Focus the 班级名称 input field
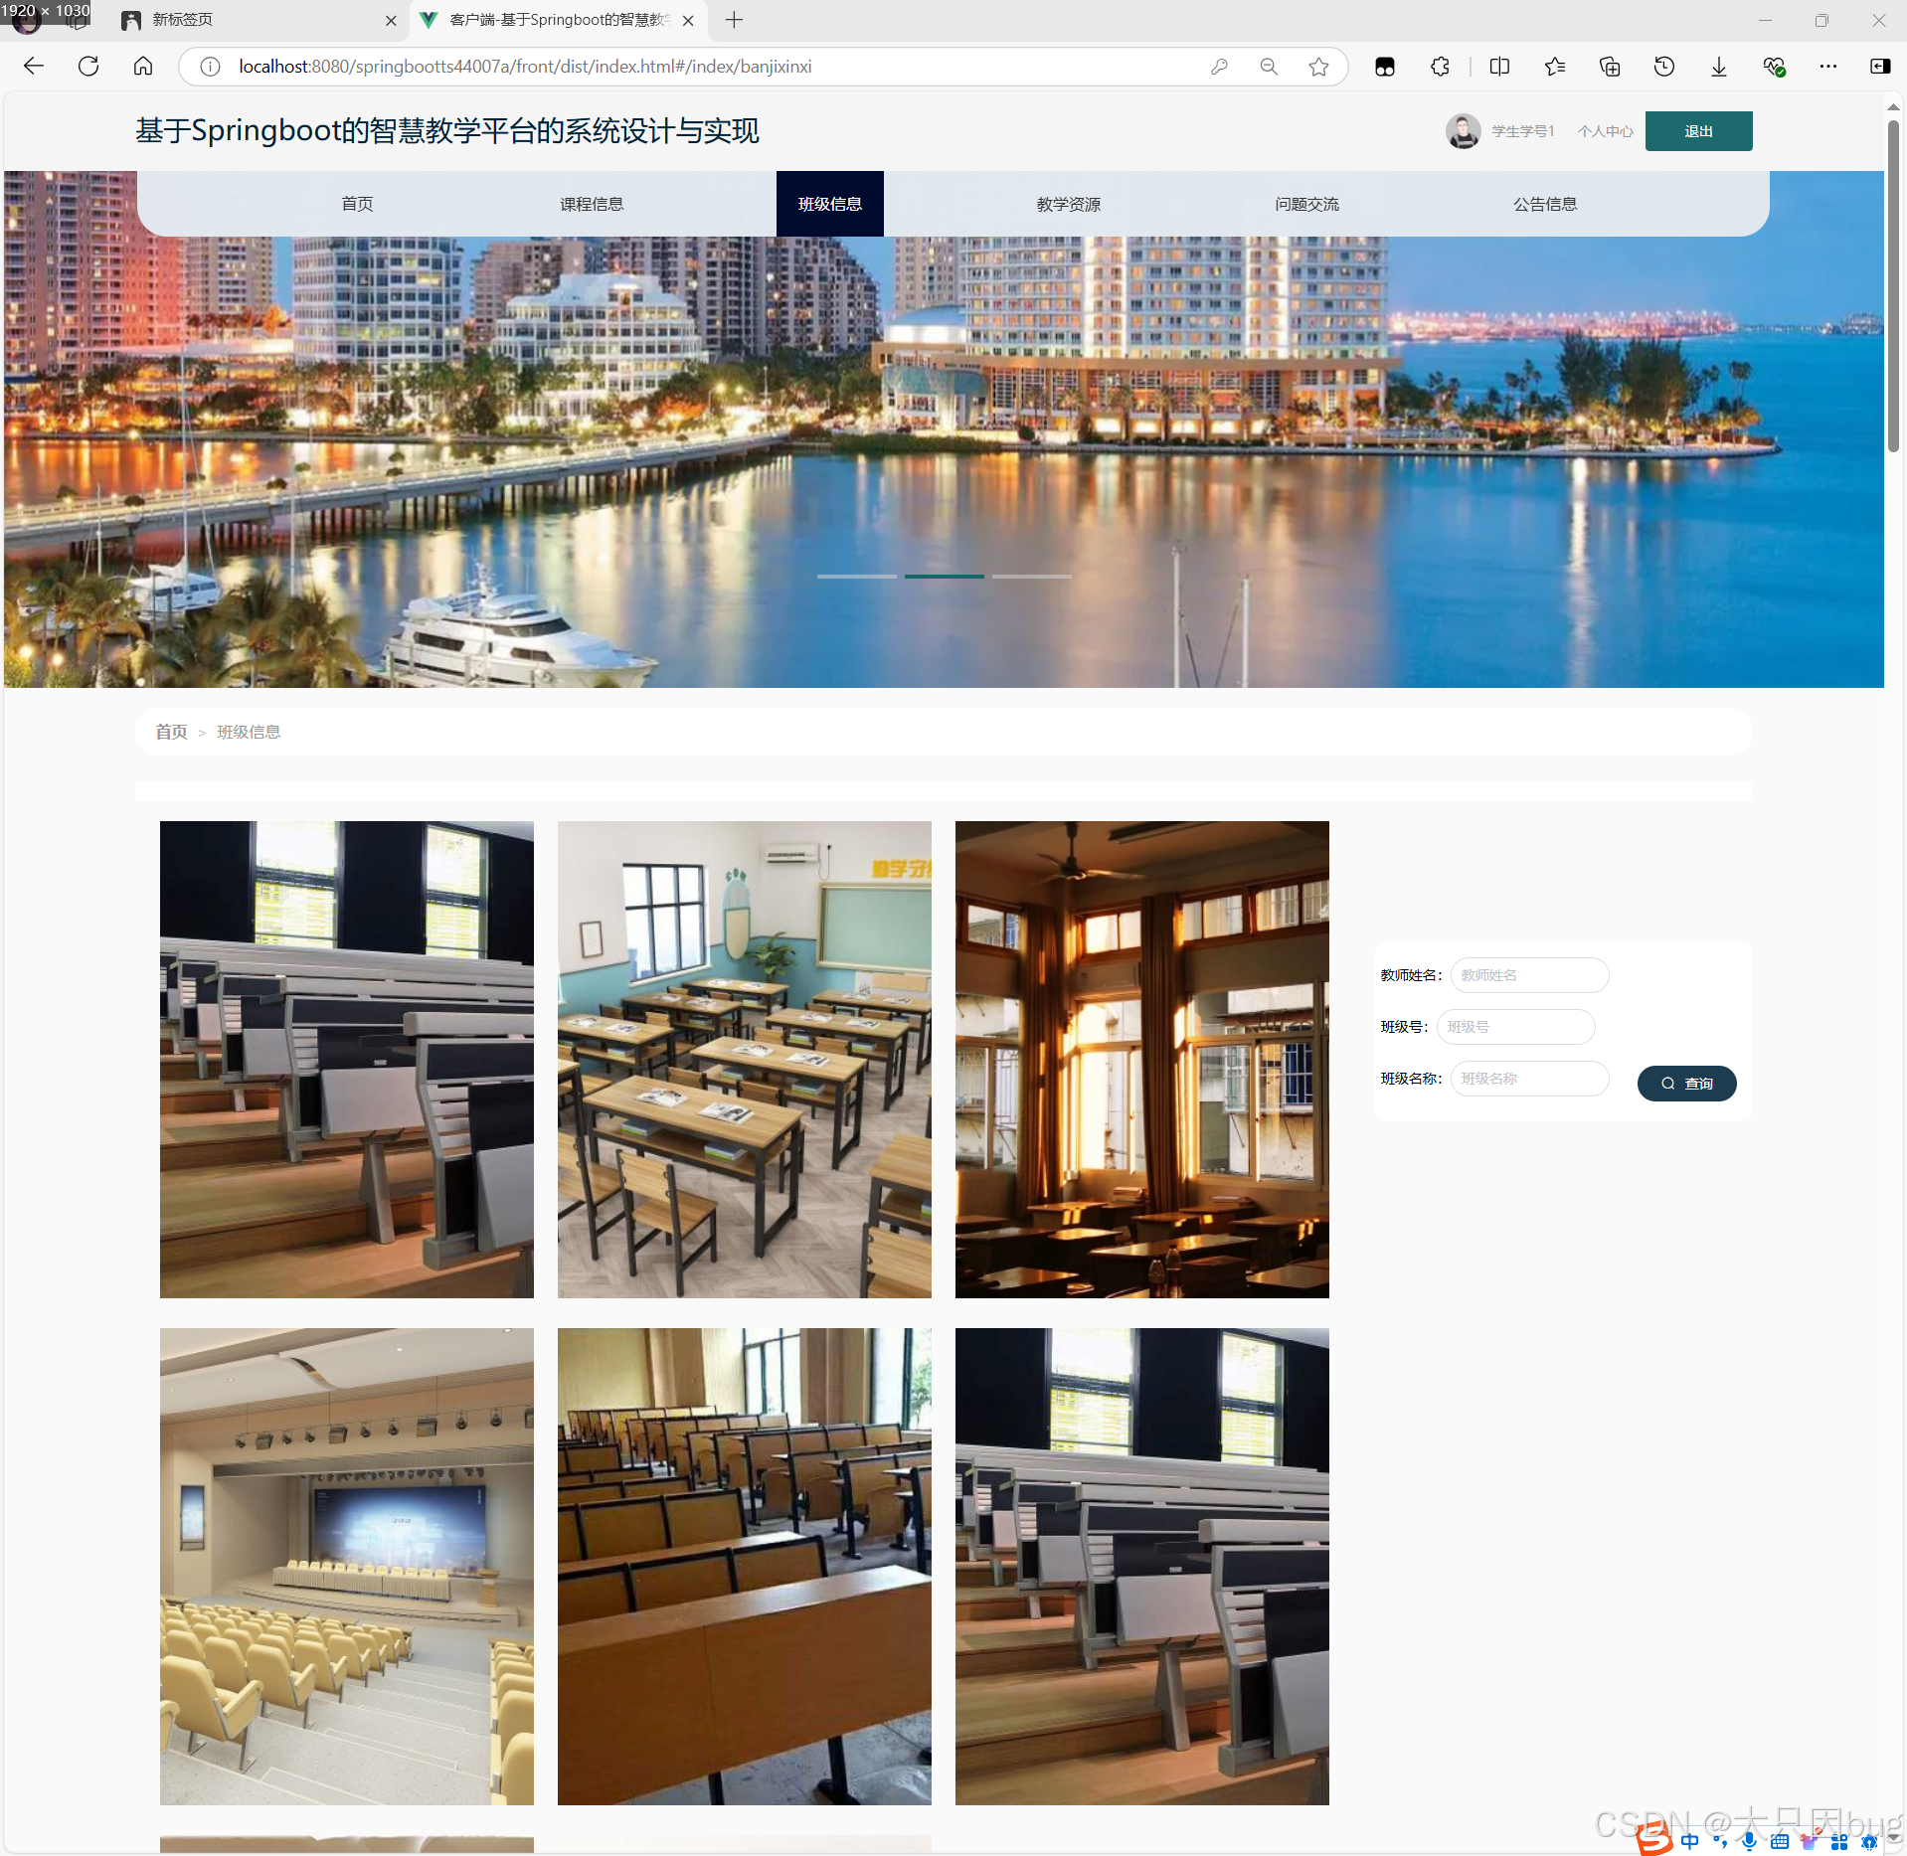This screenshot has height=1856, width=1907. coord(1529,1079)
